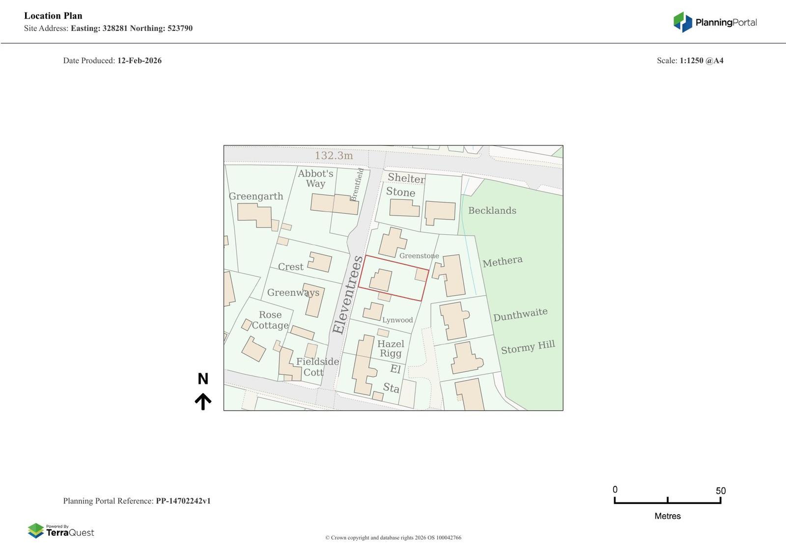Click the building beside the Lynwood label
The width and height of the screenshot is (786, 556).
point(373,311)
